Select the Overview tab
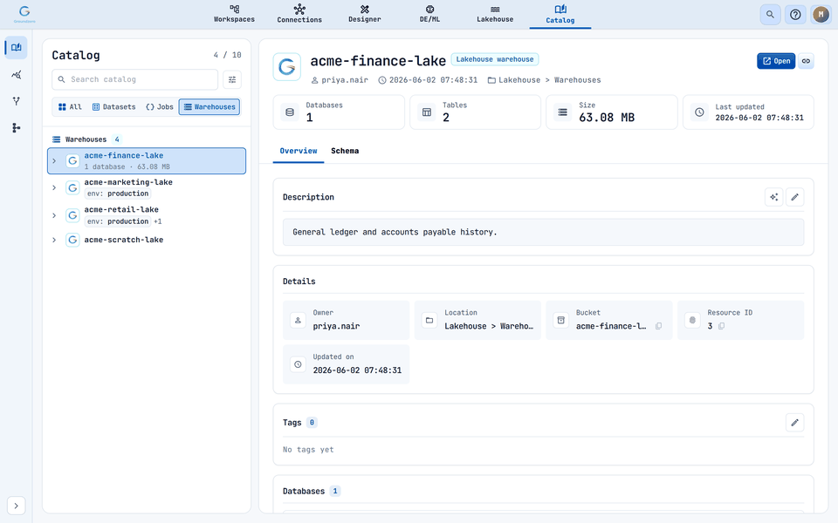Image resolution: width=838 pixels, height=523 pixels. coord(299,151)
